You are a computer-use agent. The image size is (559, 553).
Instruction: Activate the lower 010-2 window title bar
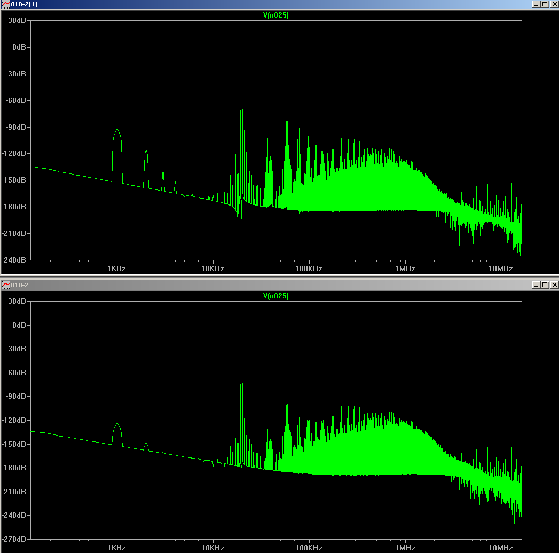pos(267,285)
